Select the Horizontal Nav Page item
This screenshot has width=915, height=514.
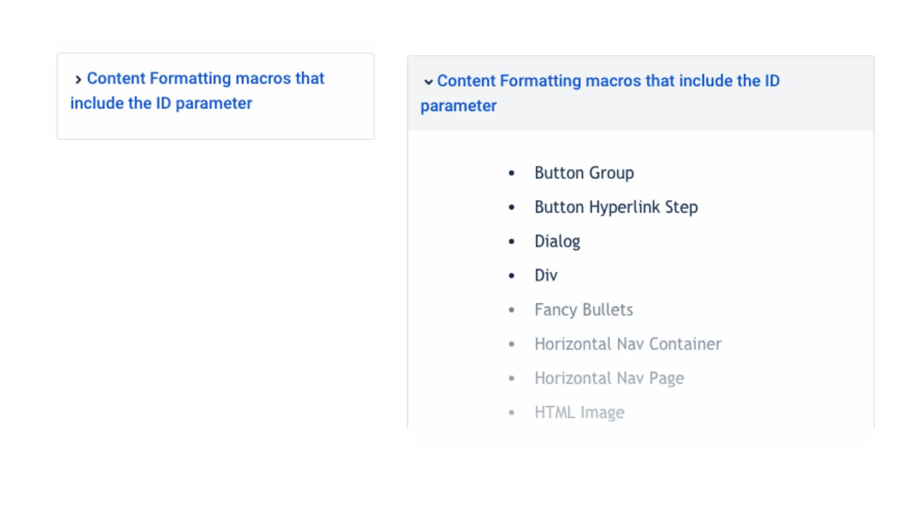pyautogui.click(x=609, y=378)
